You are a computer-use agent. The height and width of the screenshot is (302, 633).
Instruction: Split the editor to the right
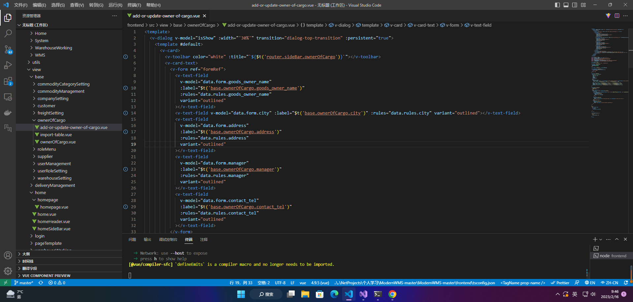click(617, 16)
